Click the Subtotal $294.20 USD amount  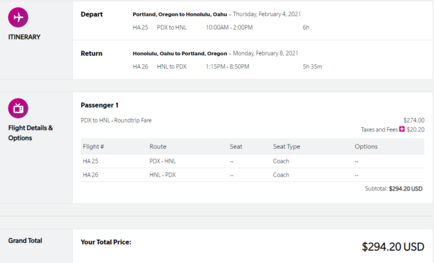[x=405, y=189]
